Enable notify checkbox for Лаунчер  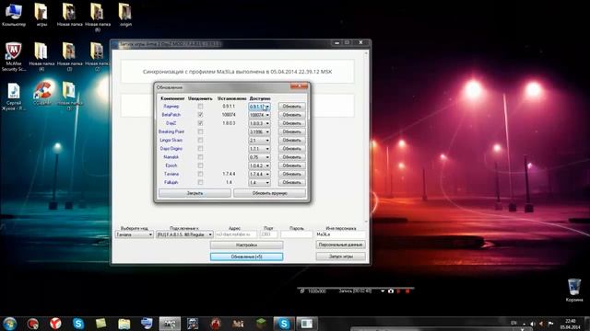pyautogui.click(x=200, y=107)
